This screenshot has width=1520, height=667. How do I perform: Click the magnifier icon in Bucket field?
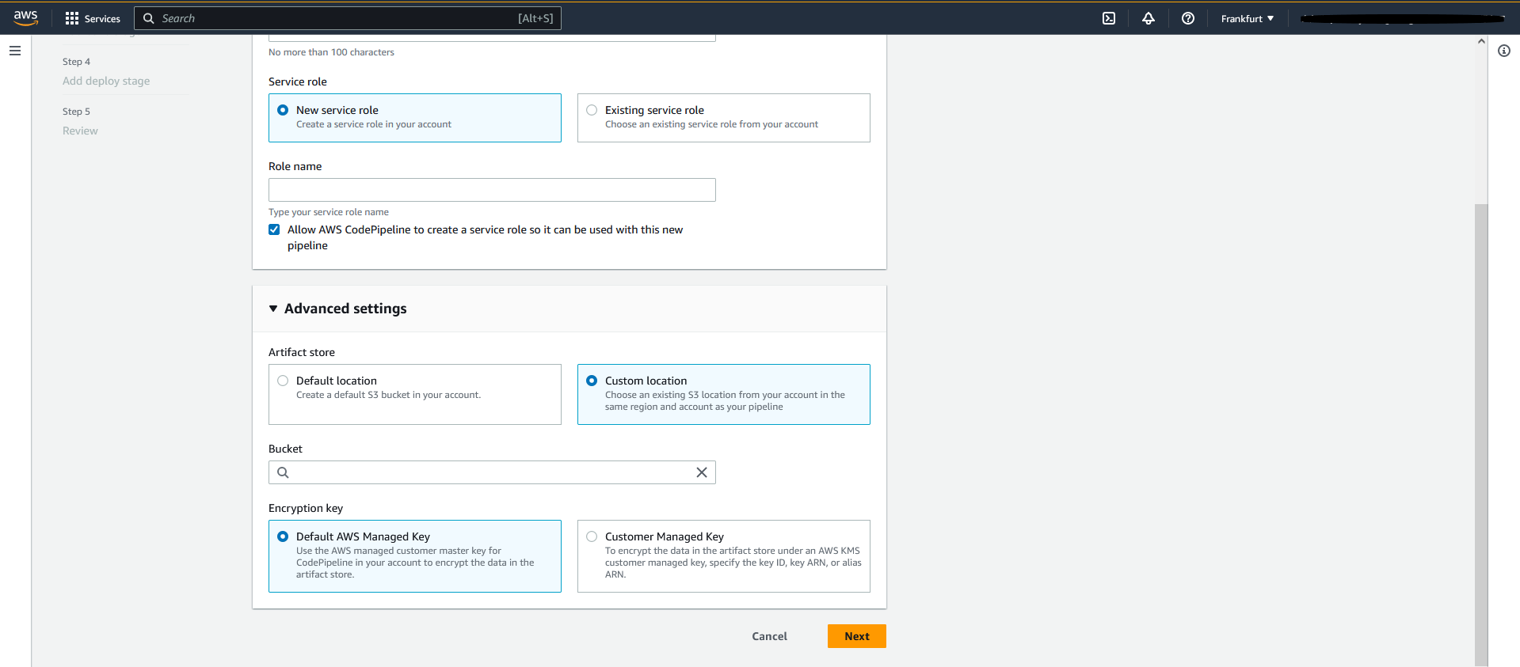pos(283,472)
